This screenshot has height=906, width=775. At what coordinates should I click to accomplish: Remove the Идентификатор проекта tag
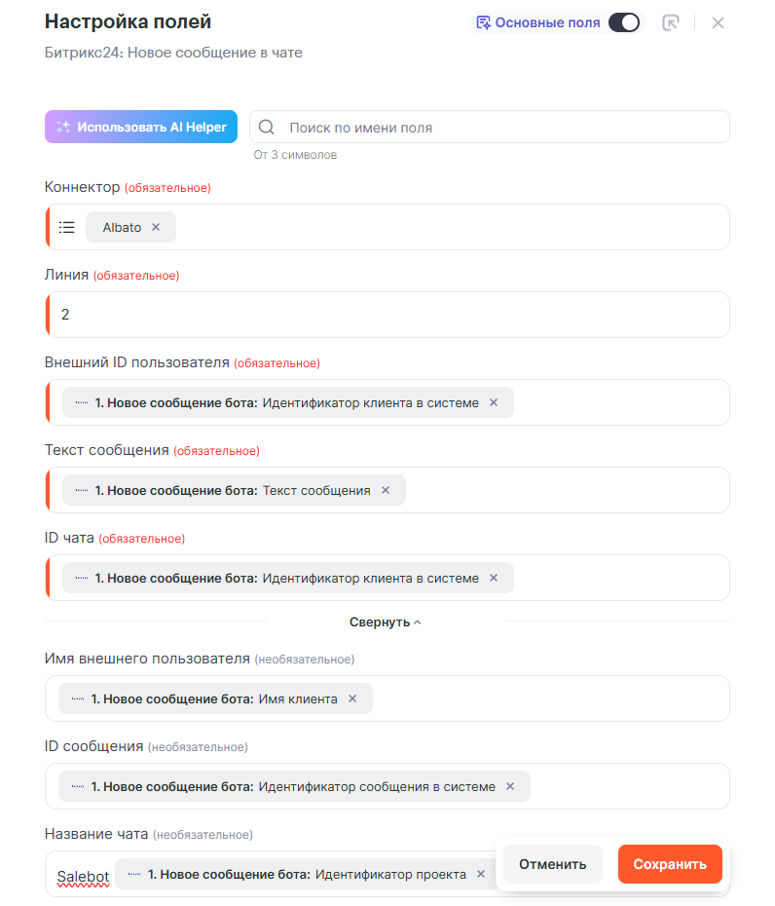coord(480,874)
